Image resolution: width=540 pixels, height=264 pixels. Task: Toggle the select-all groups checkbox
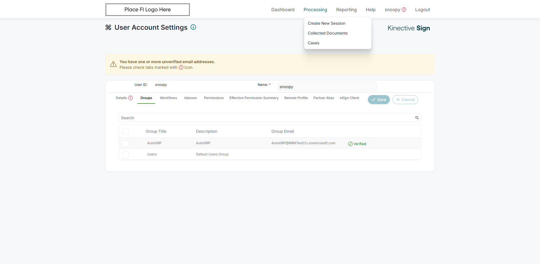tap(125, 131)
